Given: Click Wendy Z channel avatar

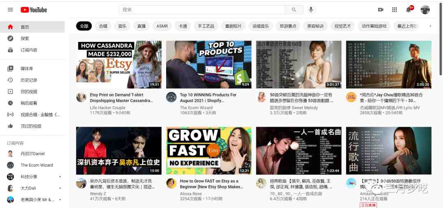Looking at the screenshot, I should click(81, 183).
